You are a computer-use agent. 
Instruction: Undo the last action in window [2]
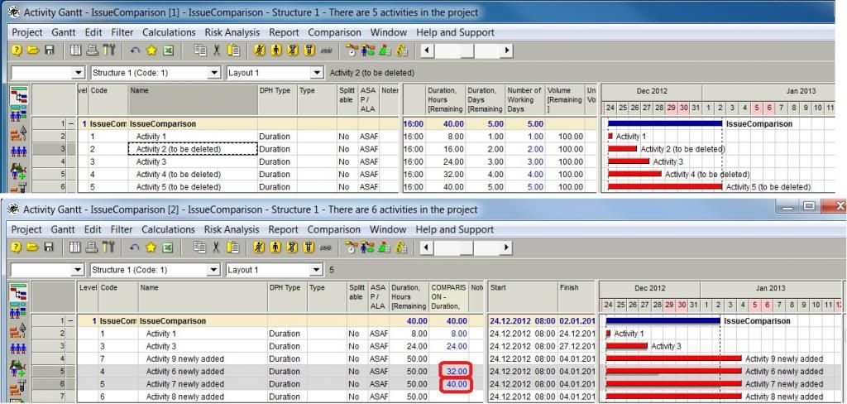[x=135, y=248]
